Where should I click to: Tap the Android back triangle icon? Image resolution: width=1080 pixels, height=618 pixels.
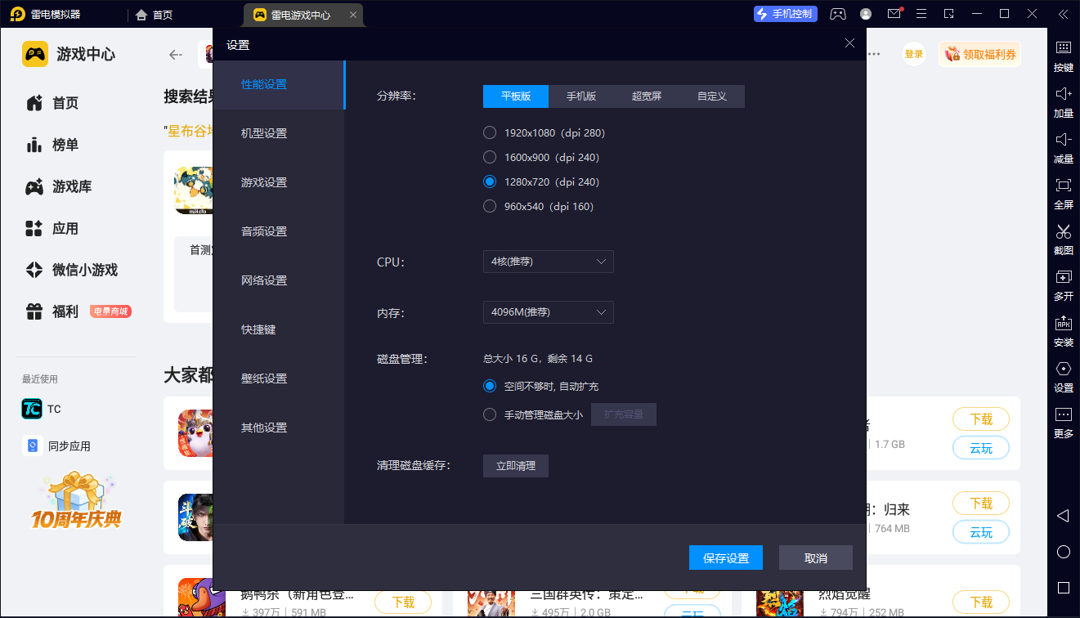click(1063, 516)
